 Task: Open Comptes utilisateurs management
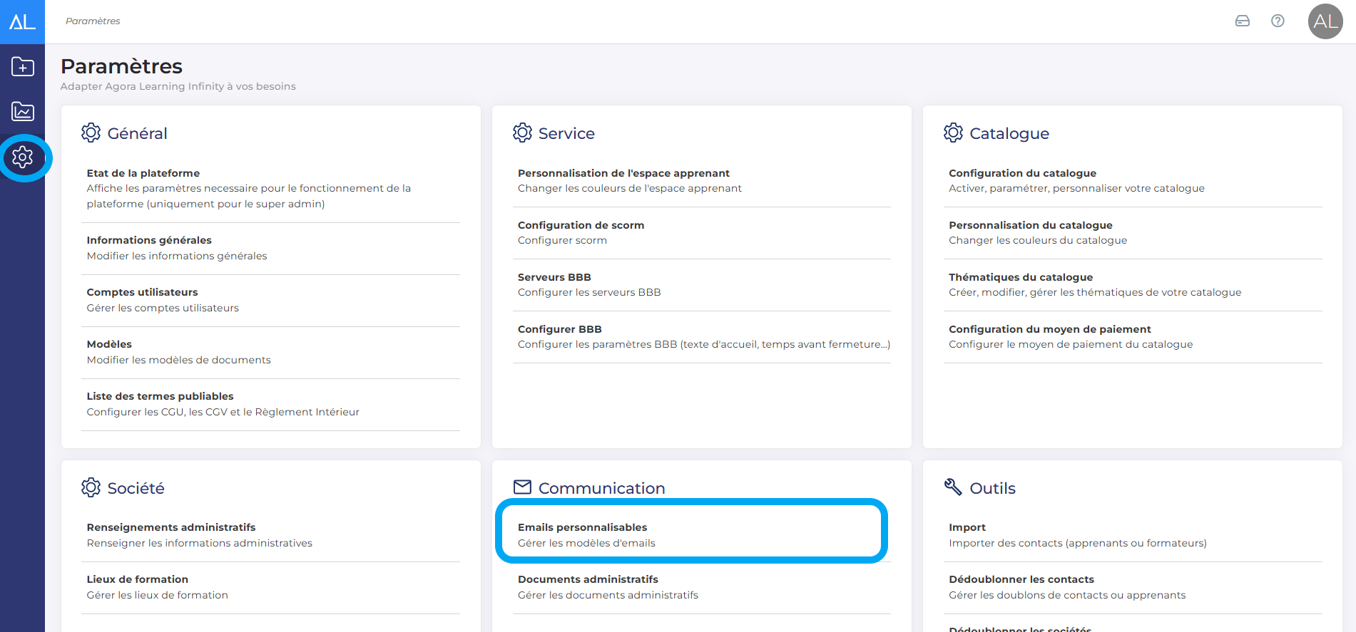(142, 292)
